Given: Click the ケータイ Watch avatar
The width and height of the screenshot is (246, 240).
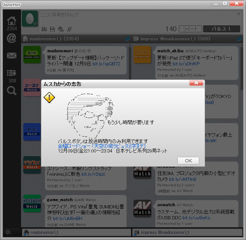Looking at the screenshot, I should (x=32, y=88).
